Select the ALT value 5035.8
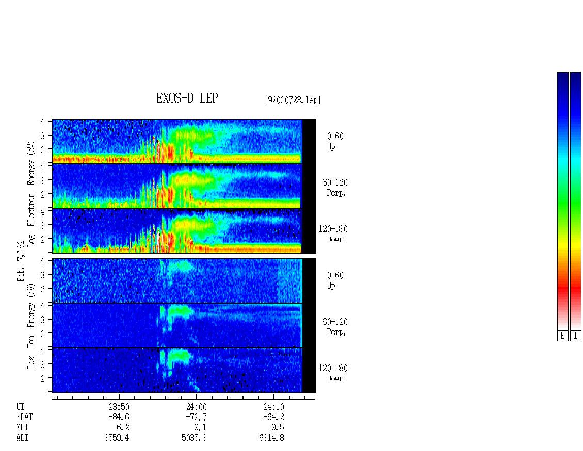This screenshot has width=583, height=451. coord(194,438)
